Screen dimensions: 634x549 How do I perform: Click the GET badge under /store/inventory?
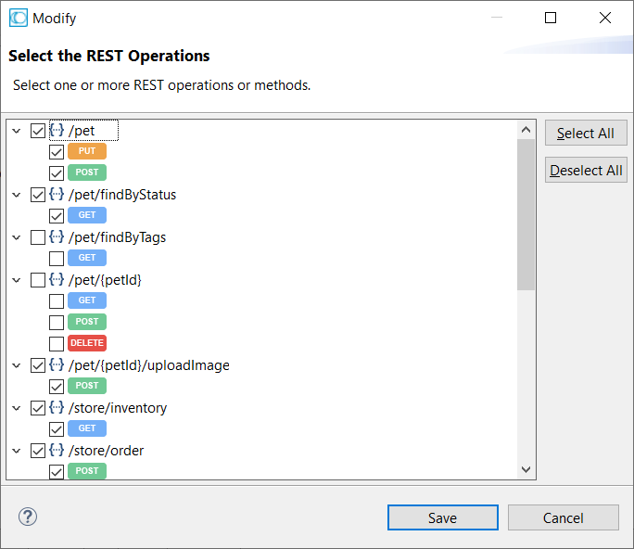(x=87, y=428)
